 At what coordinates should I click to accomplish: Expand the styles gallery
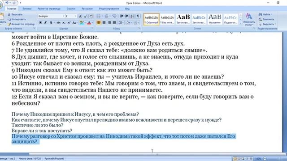[x=241, y=23]
